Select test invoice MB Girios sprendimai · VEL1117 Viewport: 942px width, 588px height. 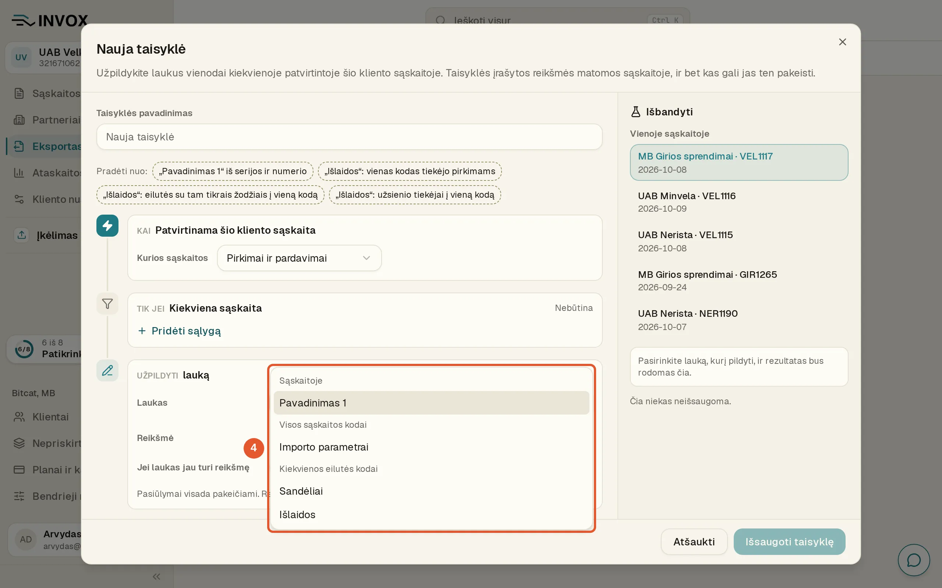pyautogui.click(x=739, y=162)
